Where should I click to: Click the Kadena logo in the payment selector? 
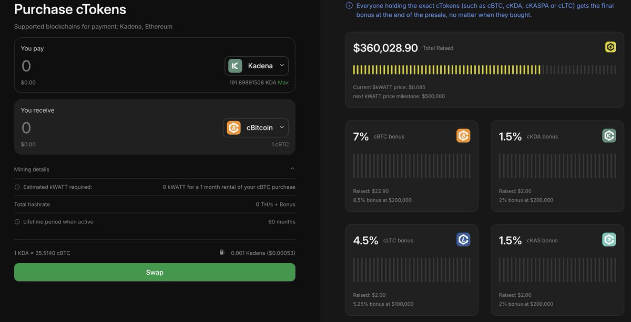[x=233, y=65]
